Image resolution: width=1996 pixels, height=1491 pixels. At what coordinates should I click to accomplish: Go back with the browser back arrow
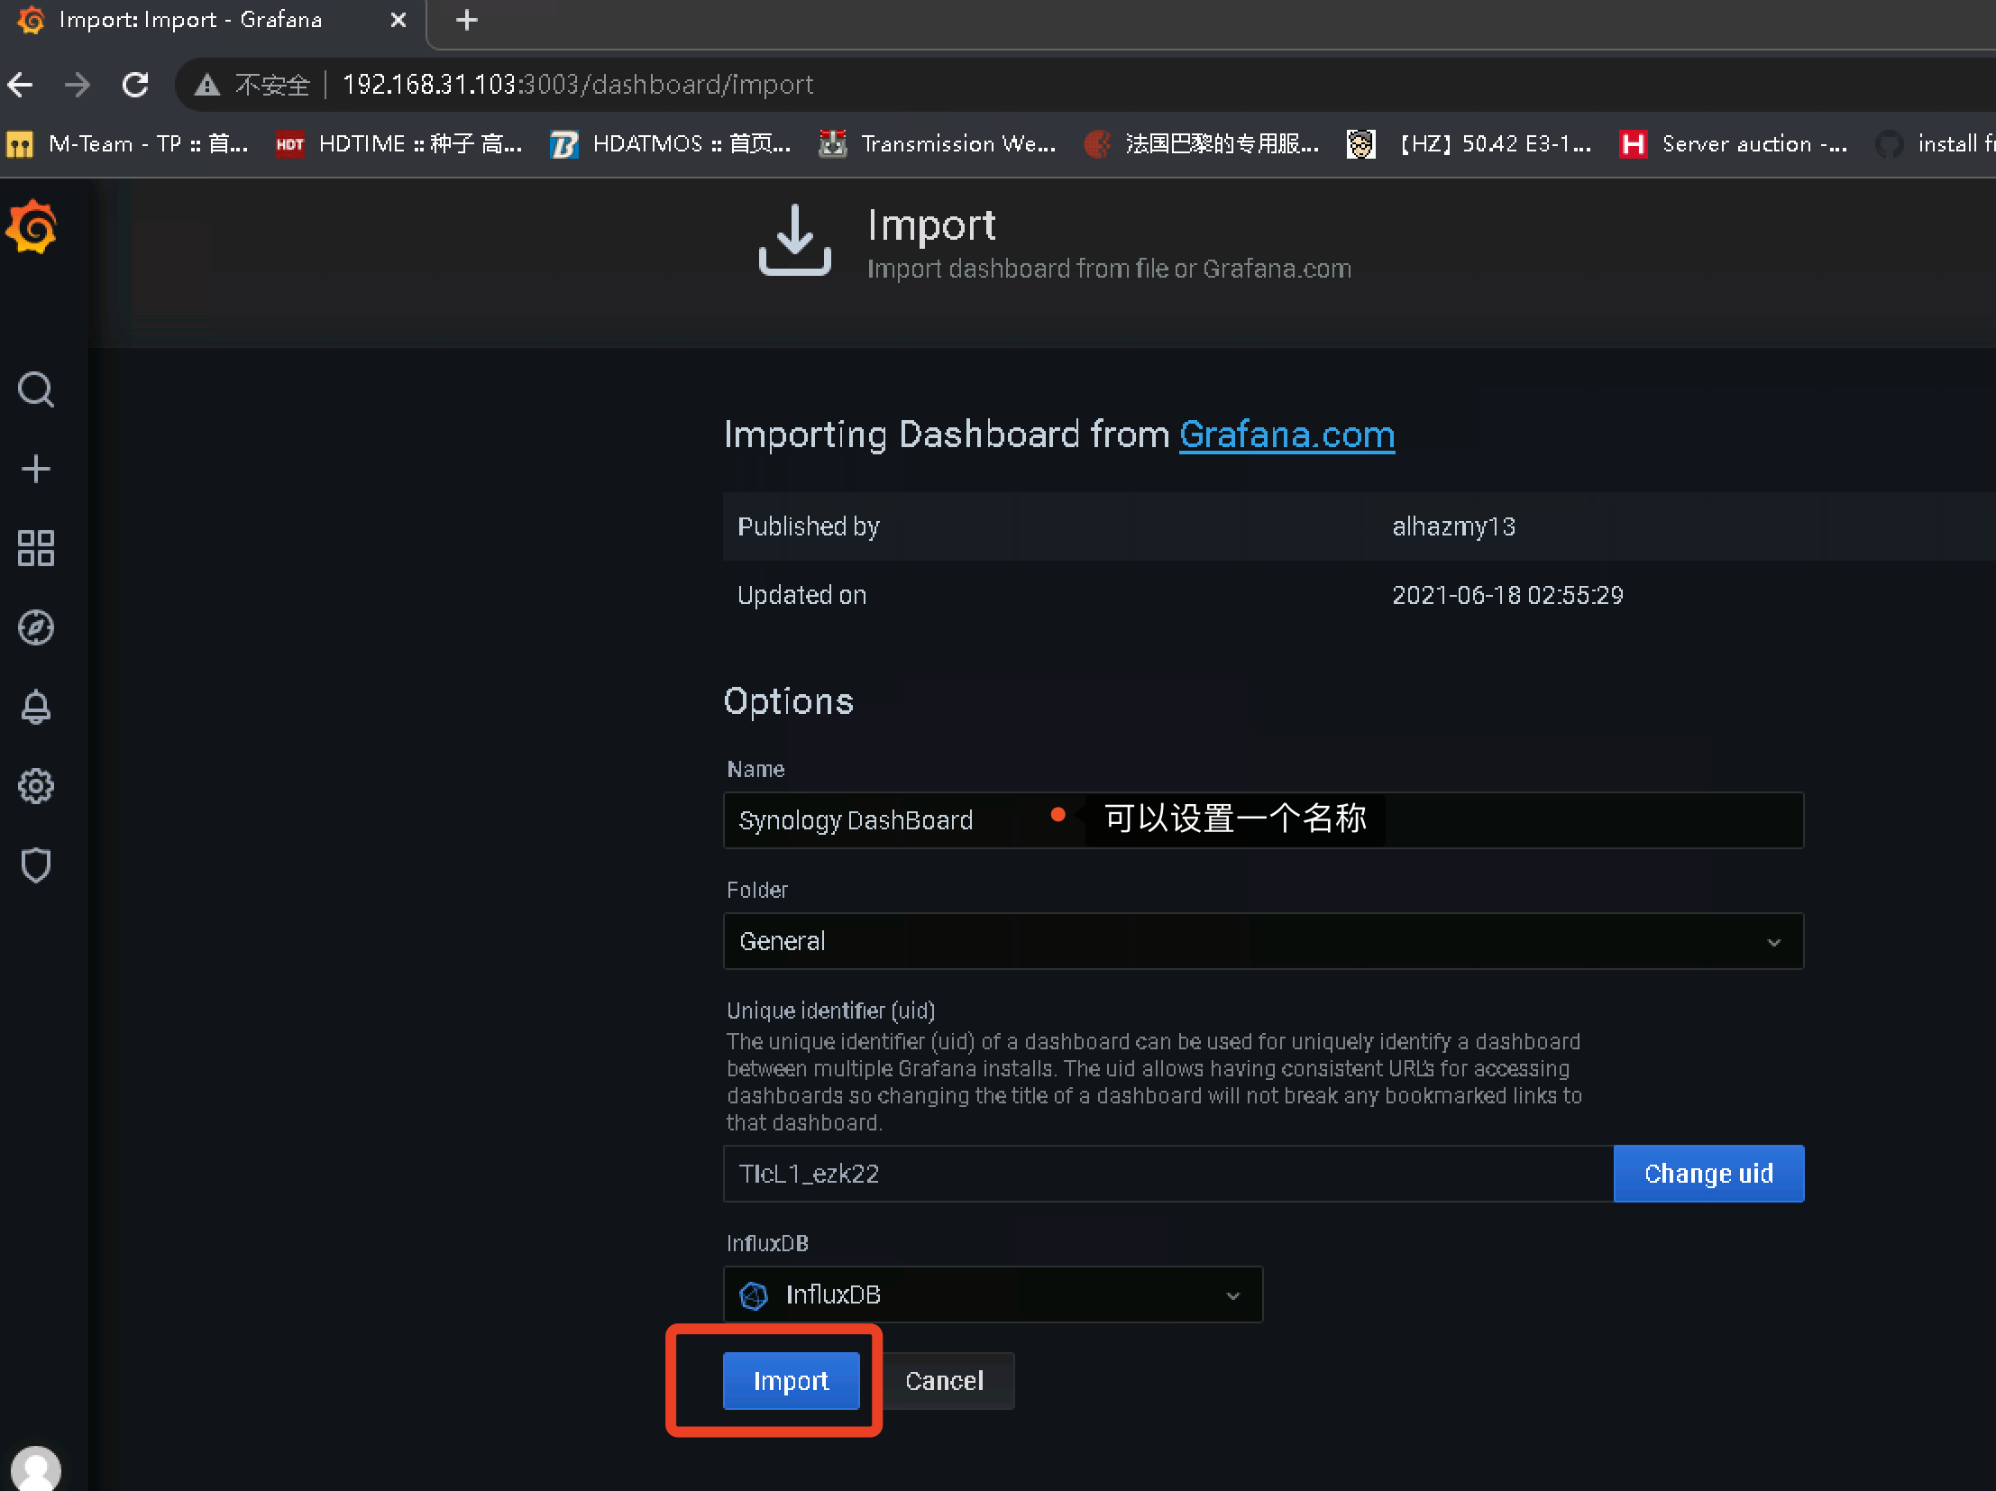20,85
